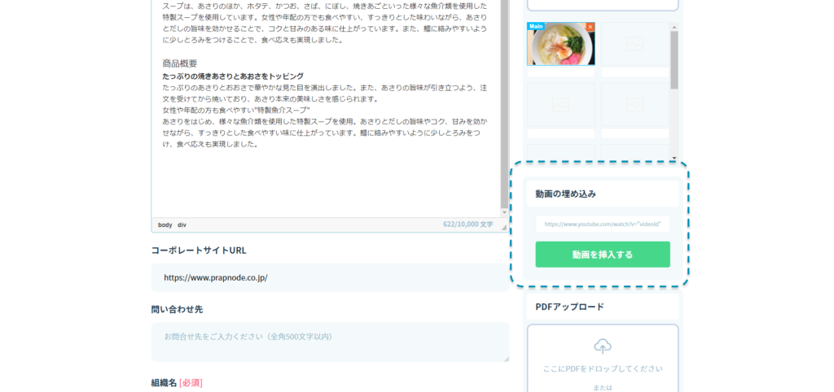Click the コーポレートサイトURL input field
Screen dimensions: 834x392
tap(330, 277)
